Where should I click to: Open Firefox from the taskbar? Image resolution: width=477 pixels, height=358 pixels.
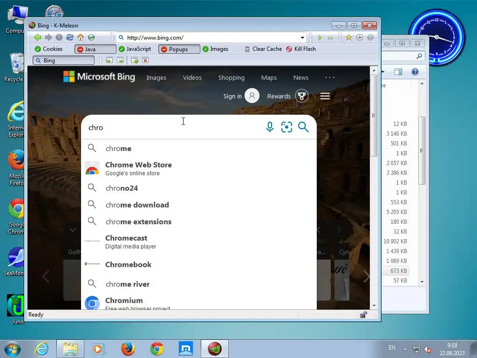pos(128,349)
